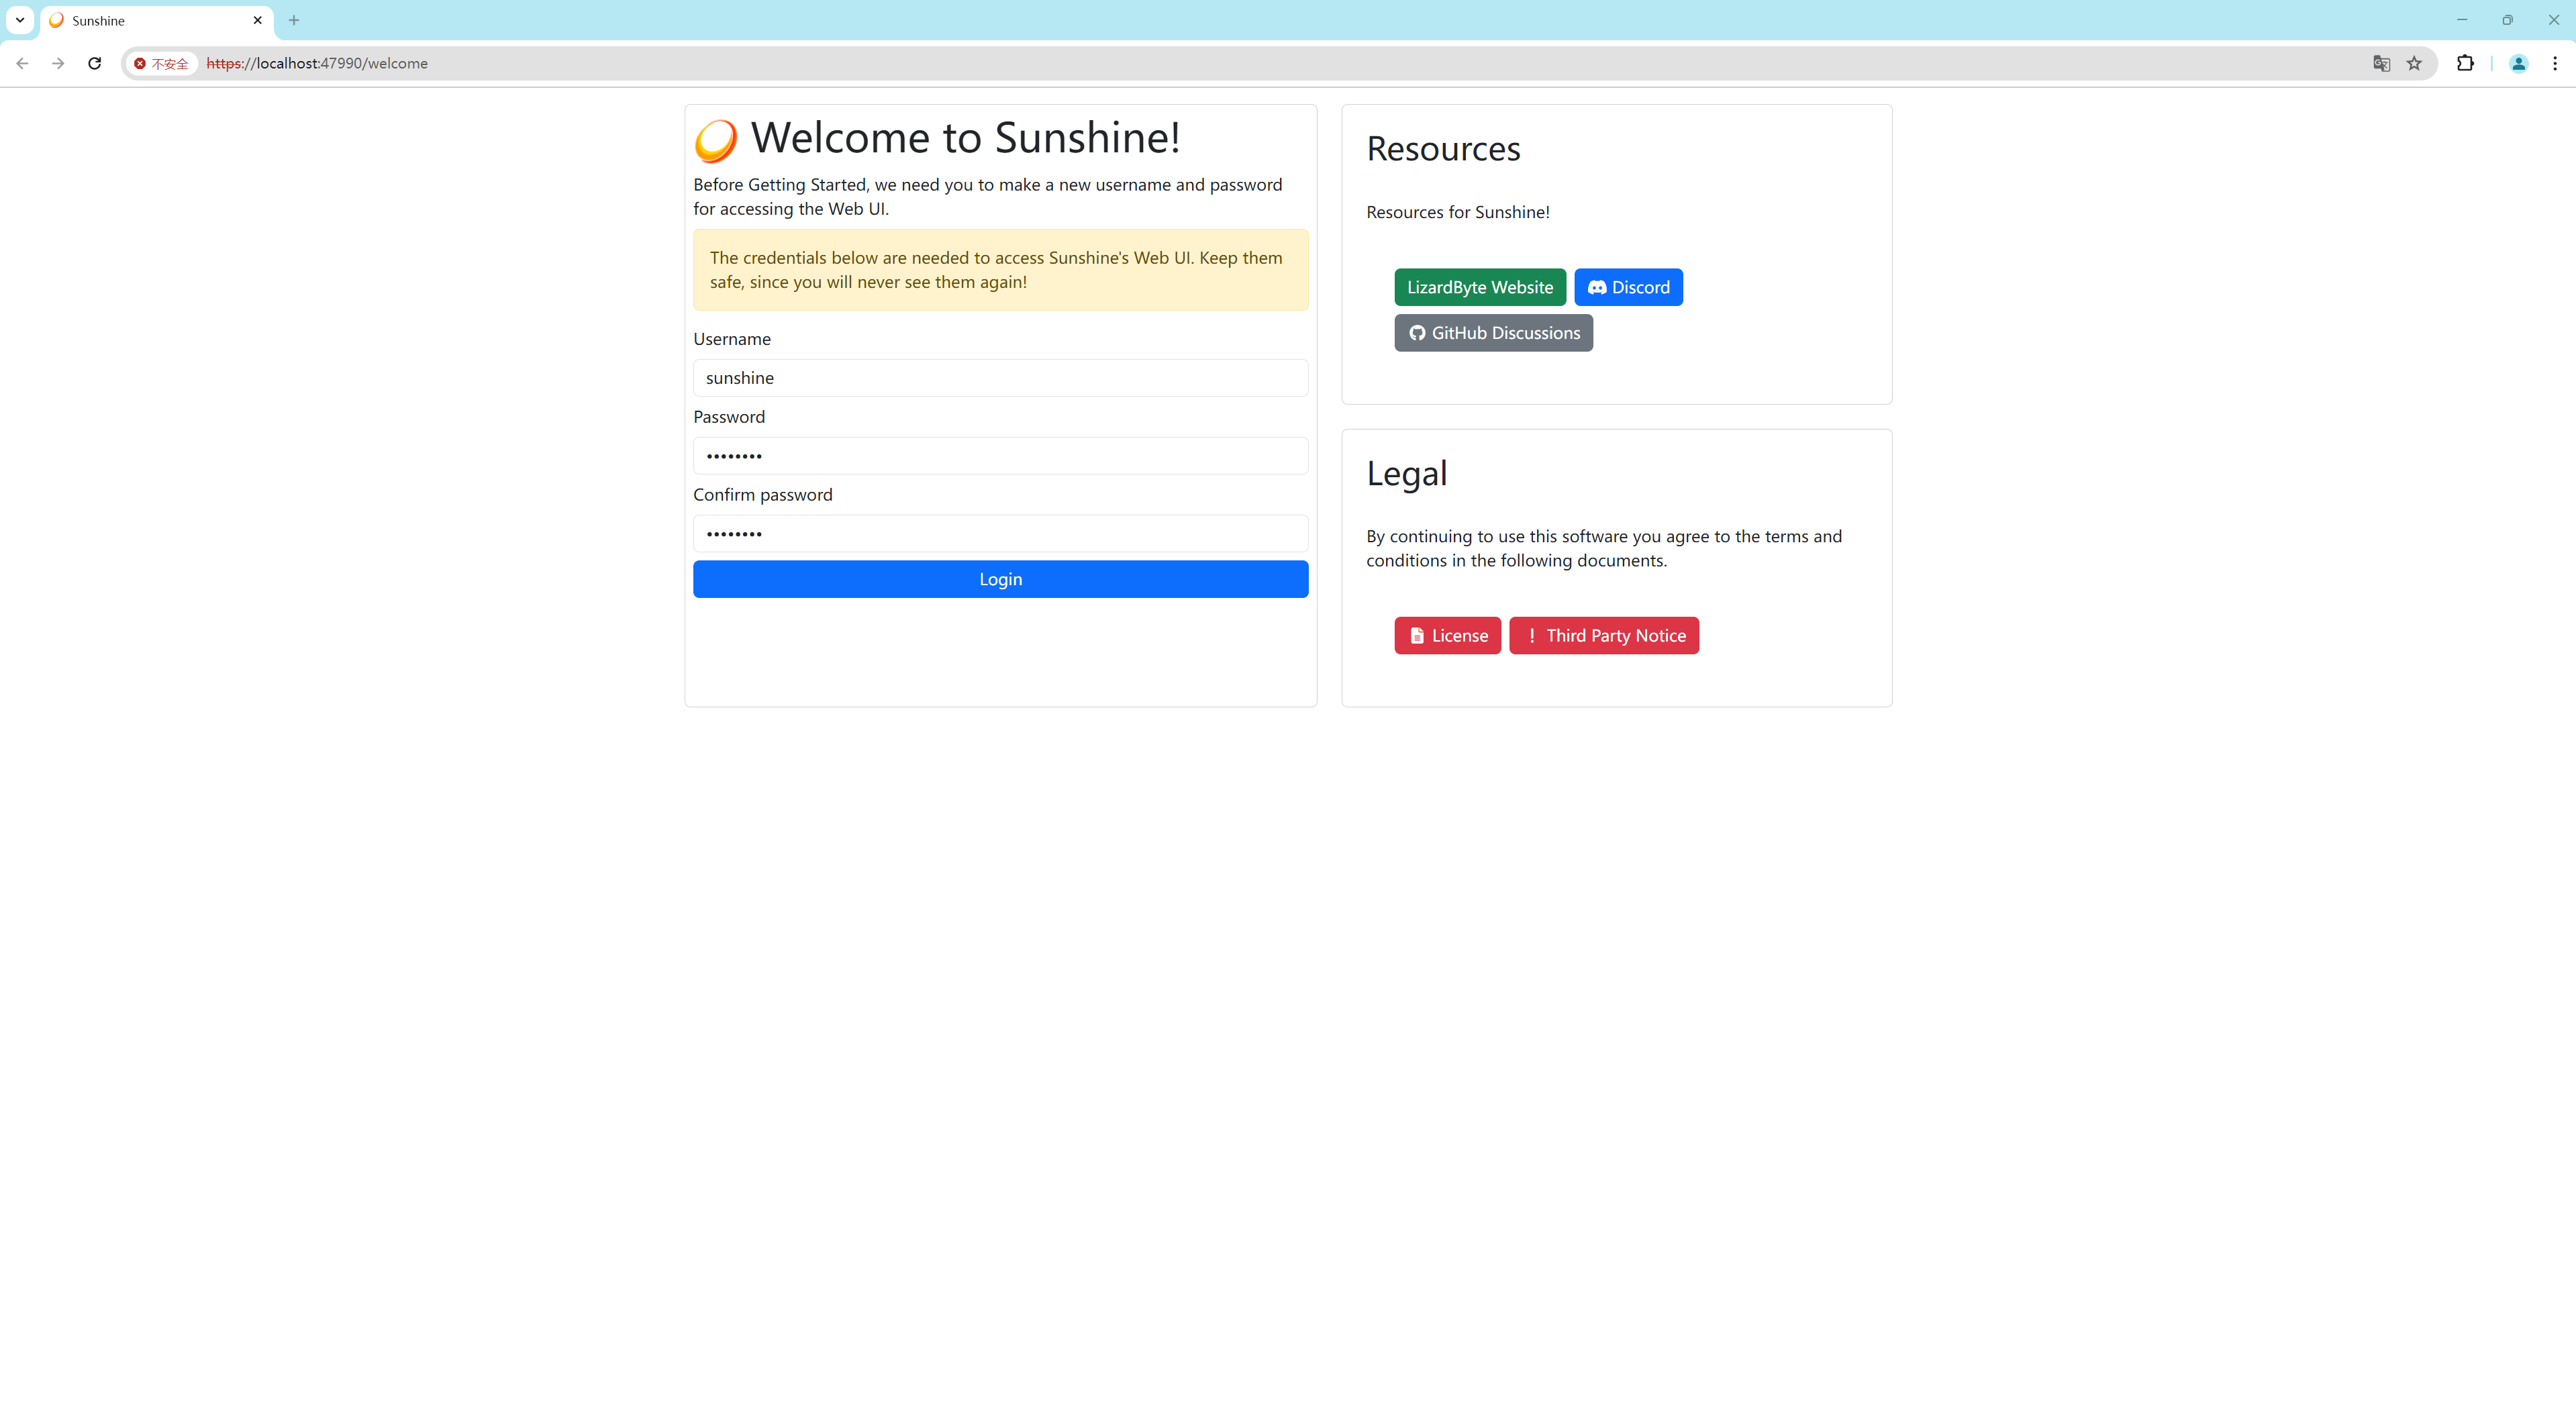Open the browser profile avatar
The height and width of the screenshot is (1410, 2576).
(x=2518, y=63)
